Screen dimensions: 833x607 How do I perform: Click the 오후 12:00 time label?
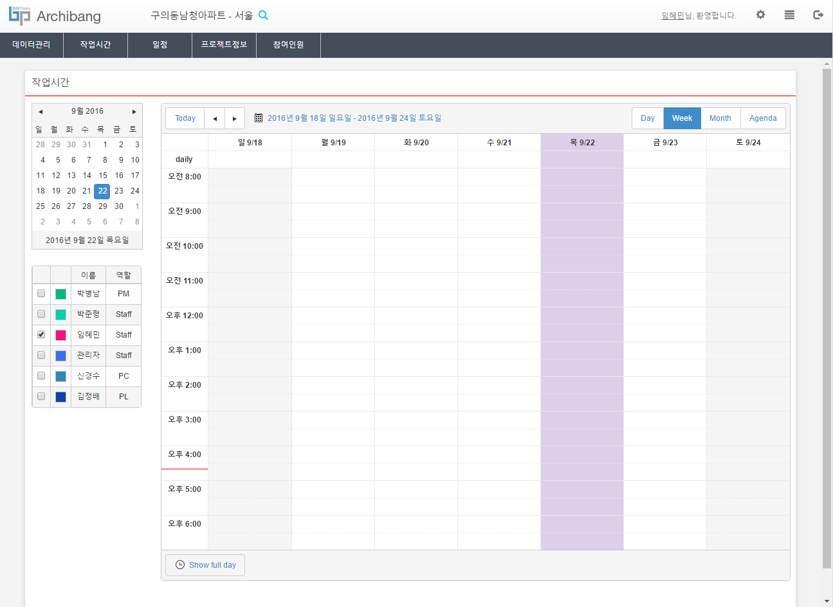point(185,316)
